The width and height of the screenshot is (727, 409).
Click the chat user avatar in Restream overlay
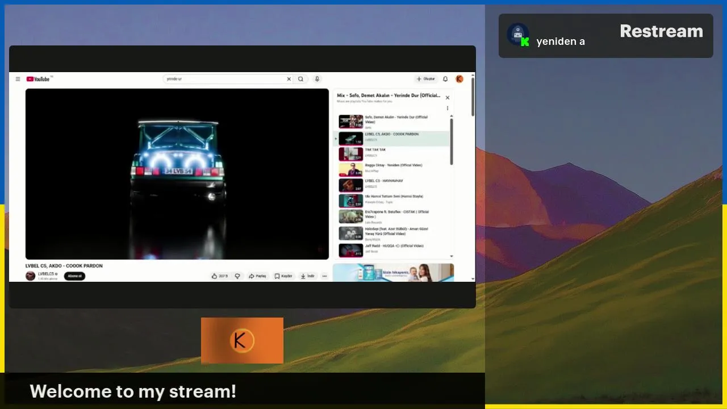pos(518,35)
